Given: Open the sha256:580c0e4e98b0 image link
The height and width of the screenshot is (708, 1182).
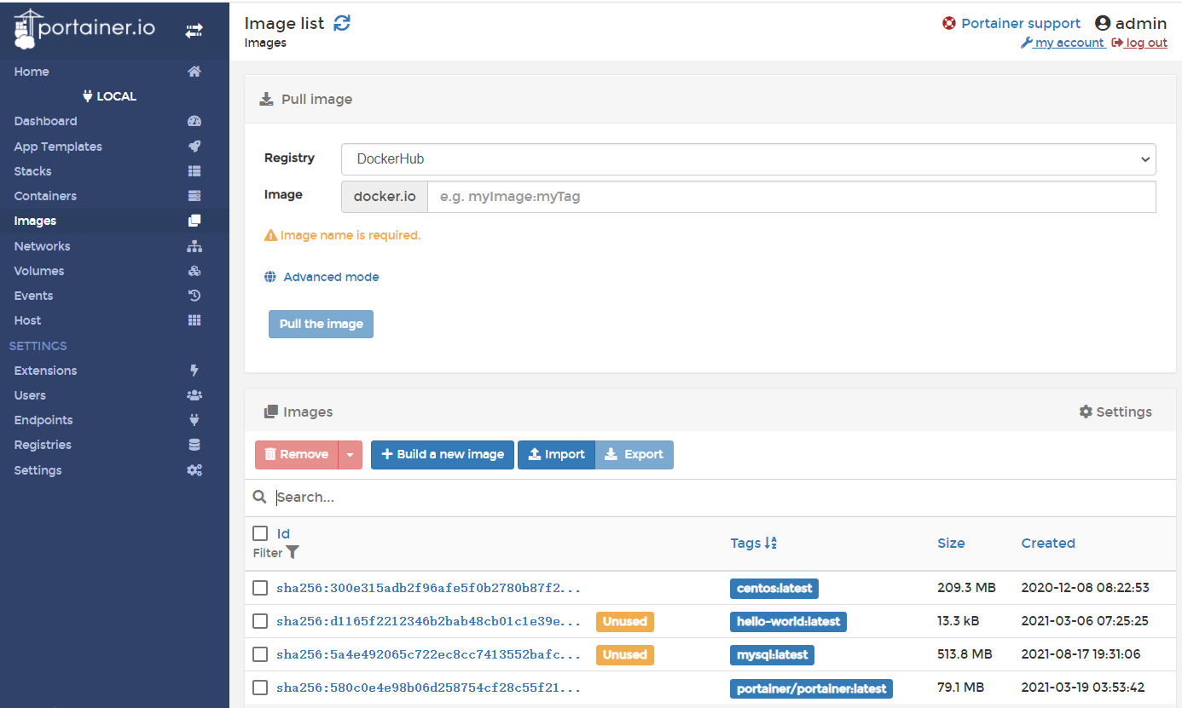Looking at the screenshot, I should point(428,688).
